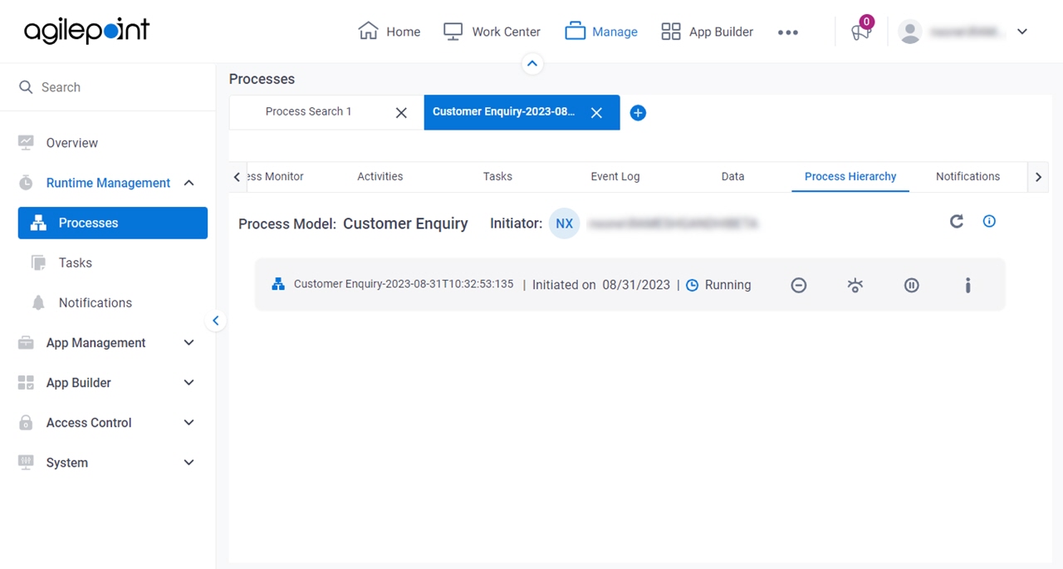Click the System sidebar icon
The width and height of the screenshot is (1063, 569).
point(26,463)
